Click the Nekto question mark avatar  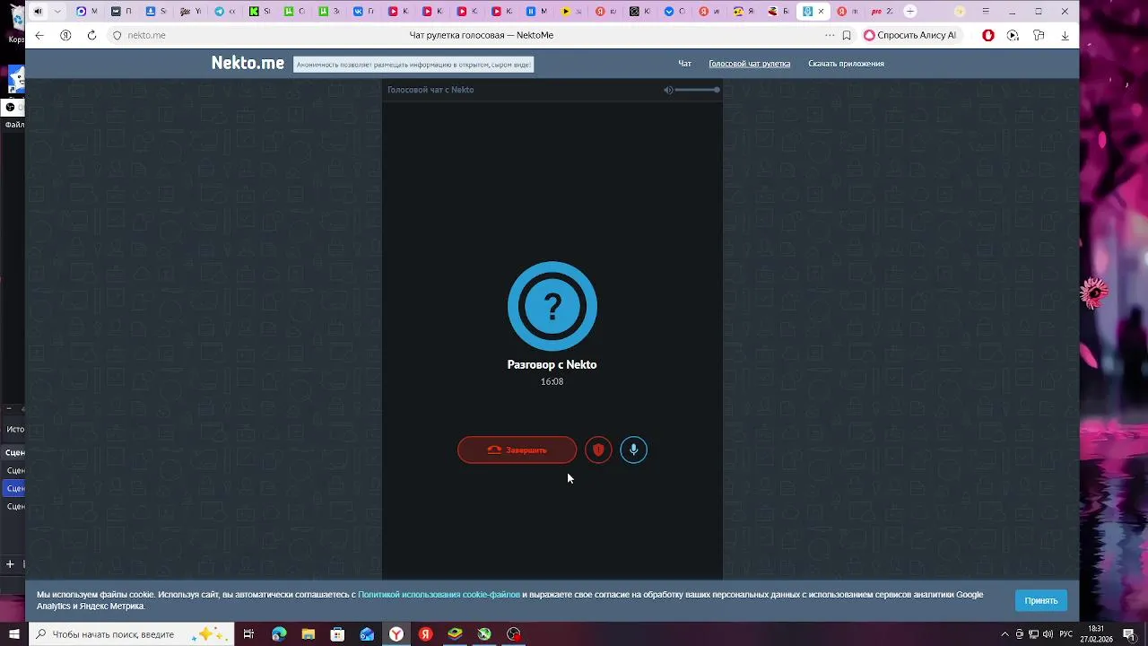click(552, 306)
